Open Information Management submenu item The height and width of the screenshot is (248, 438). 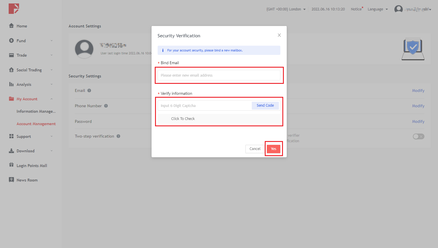pos(36,111)
